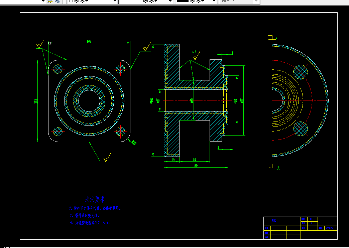Image resolution: width=349 pixels, height=248 pixels.
Task: Select the yellow section letter A at bottom right
Action: 278,168
